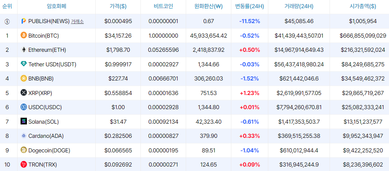Click the USDC(USDC) name text
The image size is (389, 171).
tap(45, 107)
